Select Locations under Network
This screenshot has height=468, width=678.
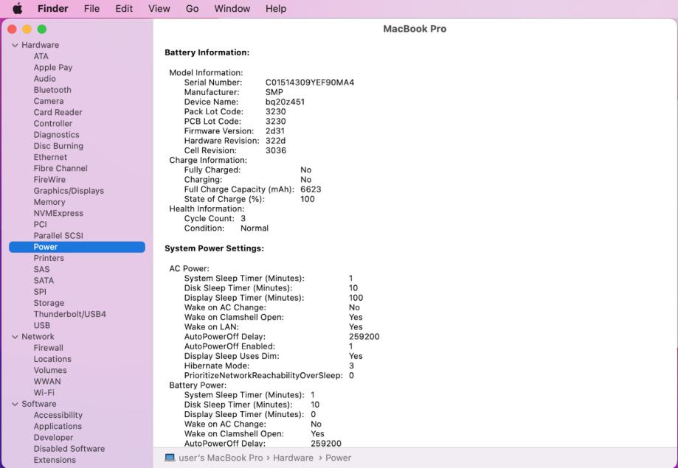(52, 359)
